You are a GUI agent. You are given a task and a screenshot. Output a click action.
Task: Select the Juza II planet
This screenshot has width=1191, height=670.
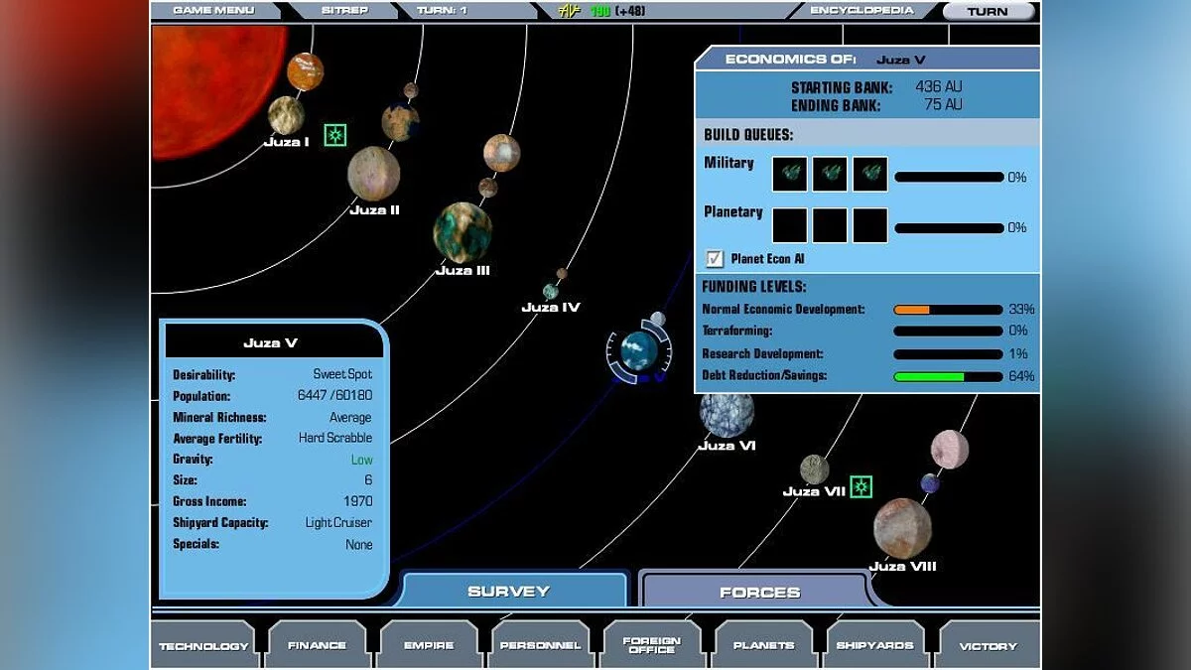(374, 174)
